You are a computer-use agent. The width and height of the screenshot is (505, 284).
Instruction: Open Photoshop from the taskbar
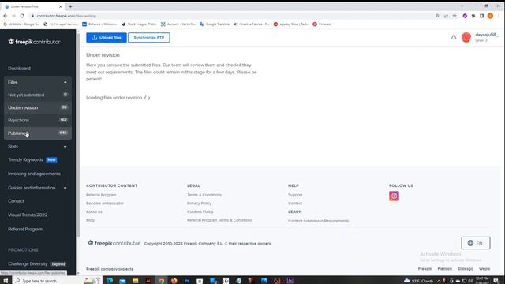[x=187, y=281]
